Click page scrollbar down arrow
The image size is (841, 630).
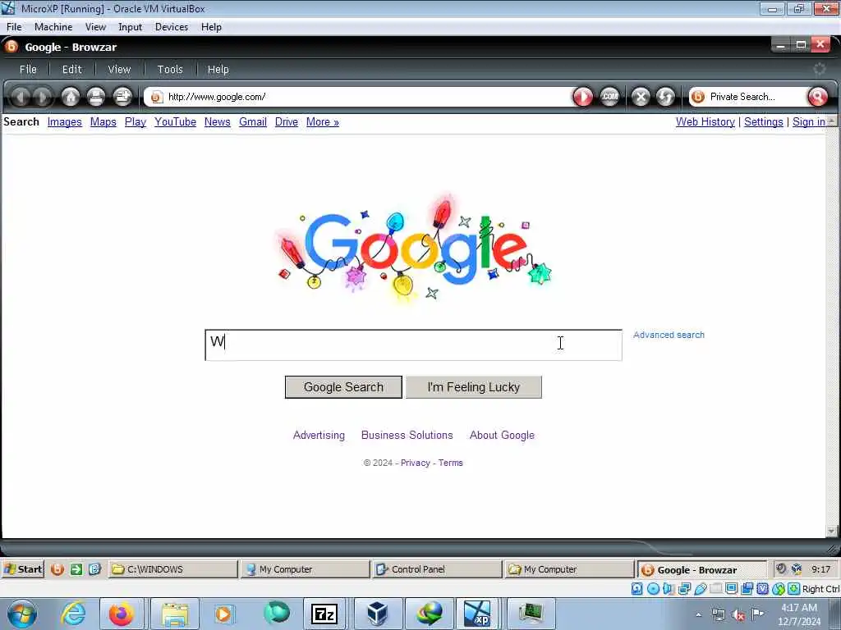pyautogui.click(x=831, y=532)
